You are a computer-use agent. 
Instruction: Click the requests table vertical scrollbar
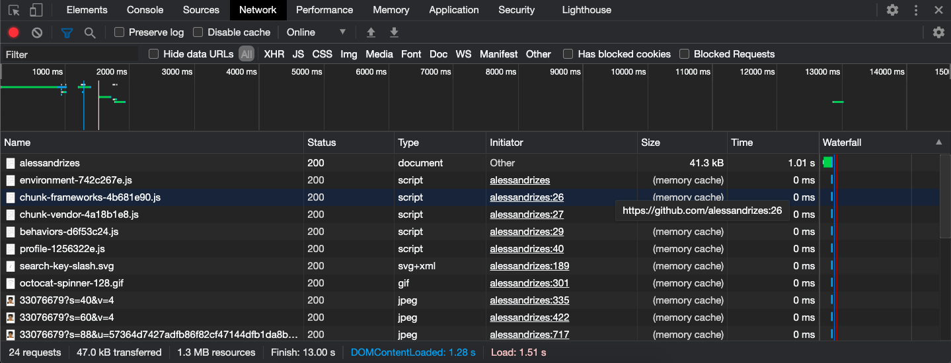click(x=945, y=196)
